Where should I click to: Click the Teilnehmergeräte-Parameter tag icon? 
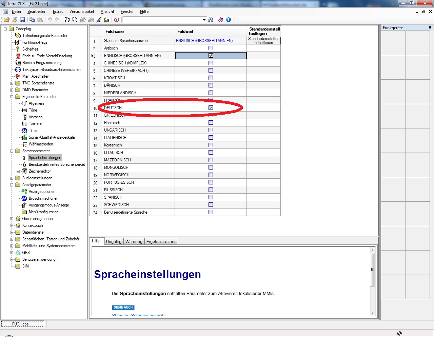tap(18, 36)
